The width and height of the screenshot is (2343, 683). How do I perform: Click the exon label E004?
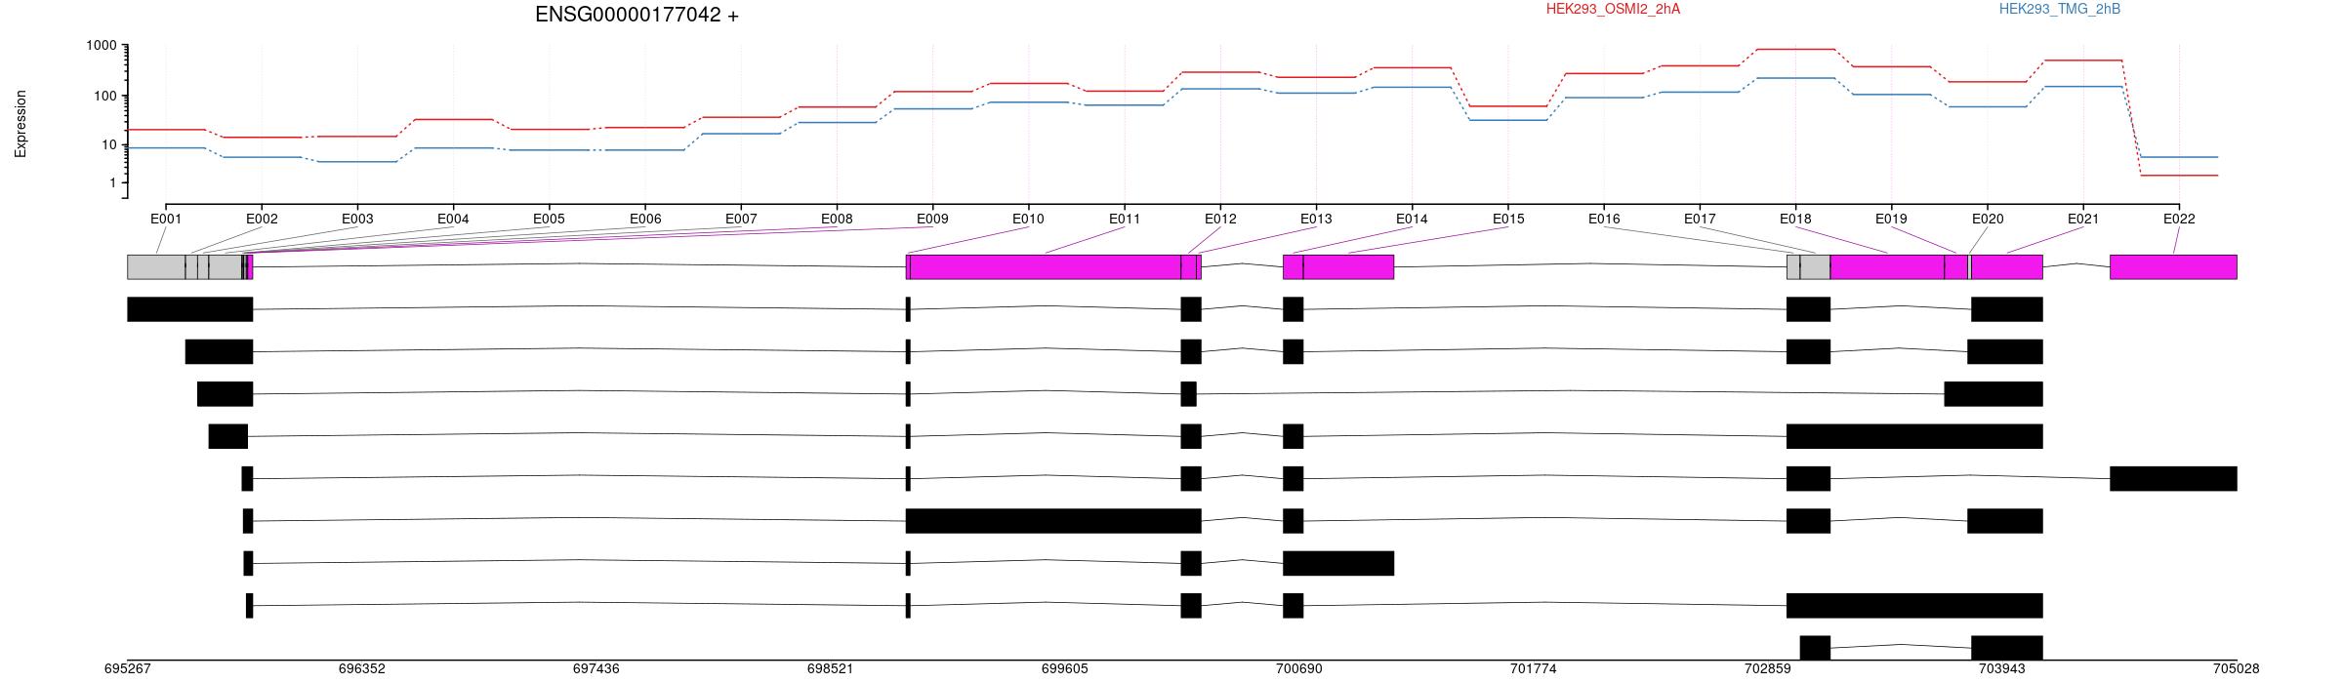click(453, 220)
